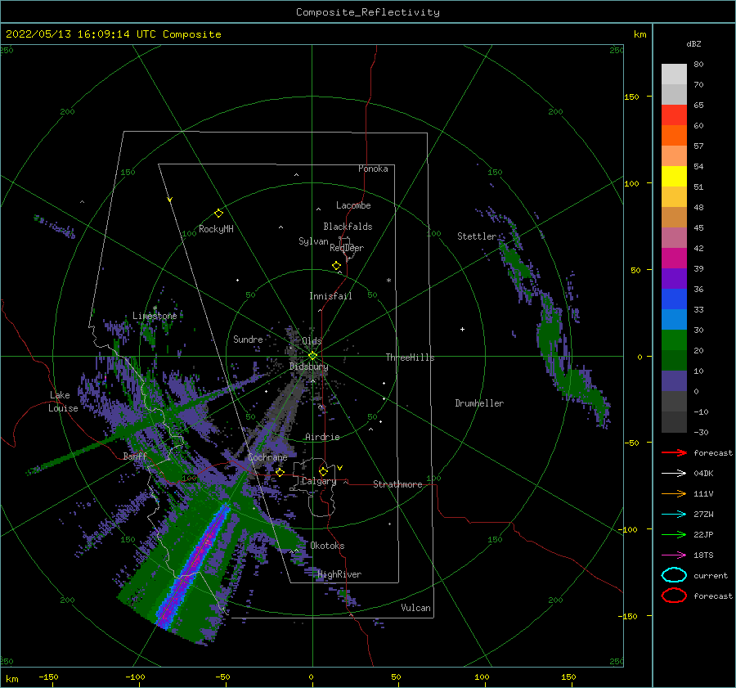Screen dimensions: 736x688
Task: Click the Stettler label
Action: tap(477, 236)
